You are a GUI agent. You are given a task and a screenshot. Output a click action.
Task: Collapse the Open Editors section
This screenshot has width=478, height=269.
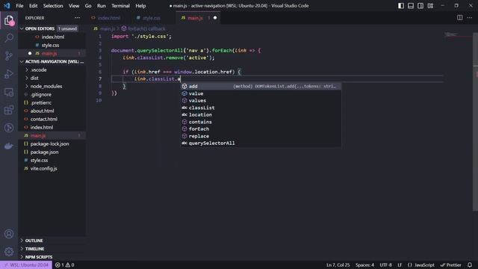pos(52,28)
